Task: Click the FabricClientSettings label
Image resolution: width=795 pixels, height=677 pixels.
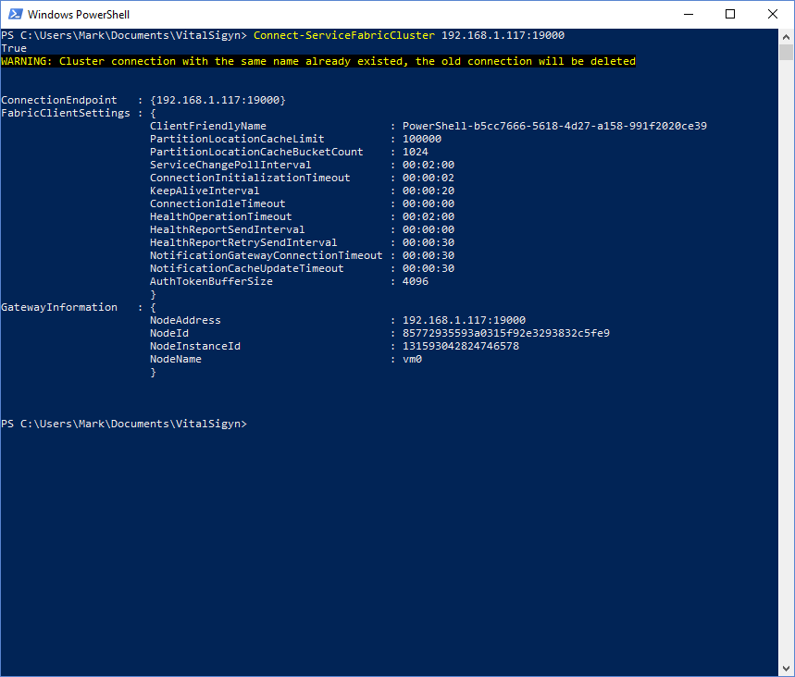Action: click(x=66, y=113)
